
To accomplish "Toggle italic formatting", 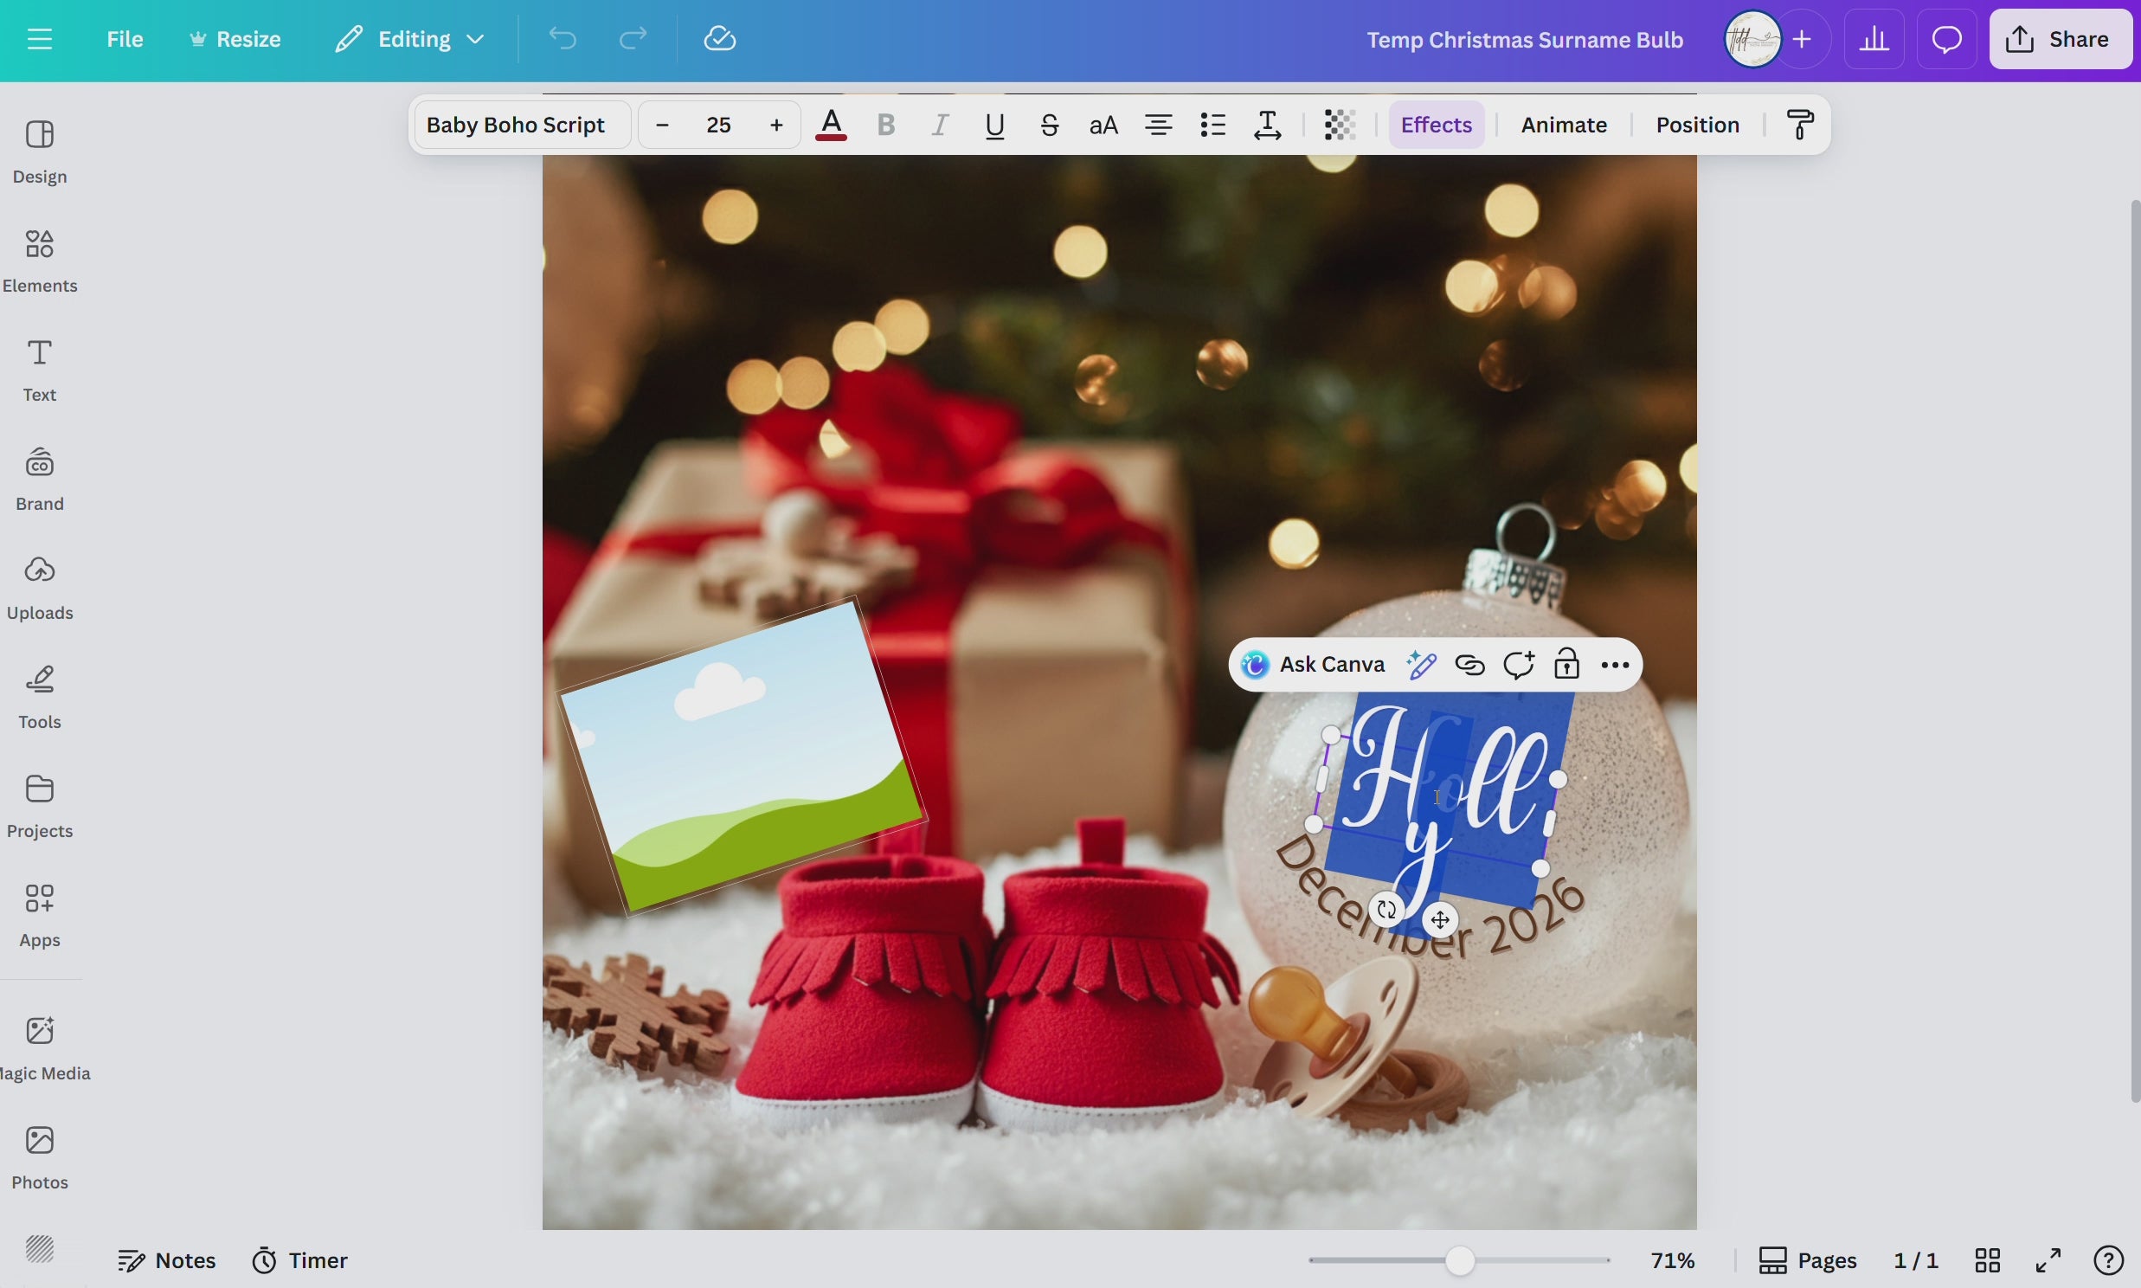I will [940, 124].
